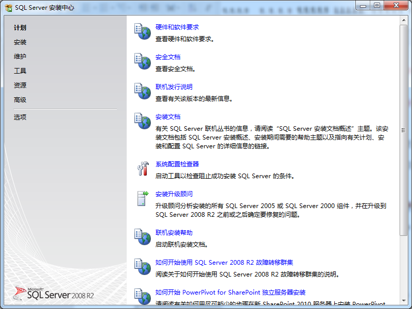412x309 pixels.
Task: Maximize the SQL Server 安装中心 window
Action: click(377, 6)
